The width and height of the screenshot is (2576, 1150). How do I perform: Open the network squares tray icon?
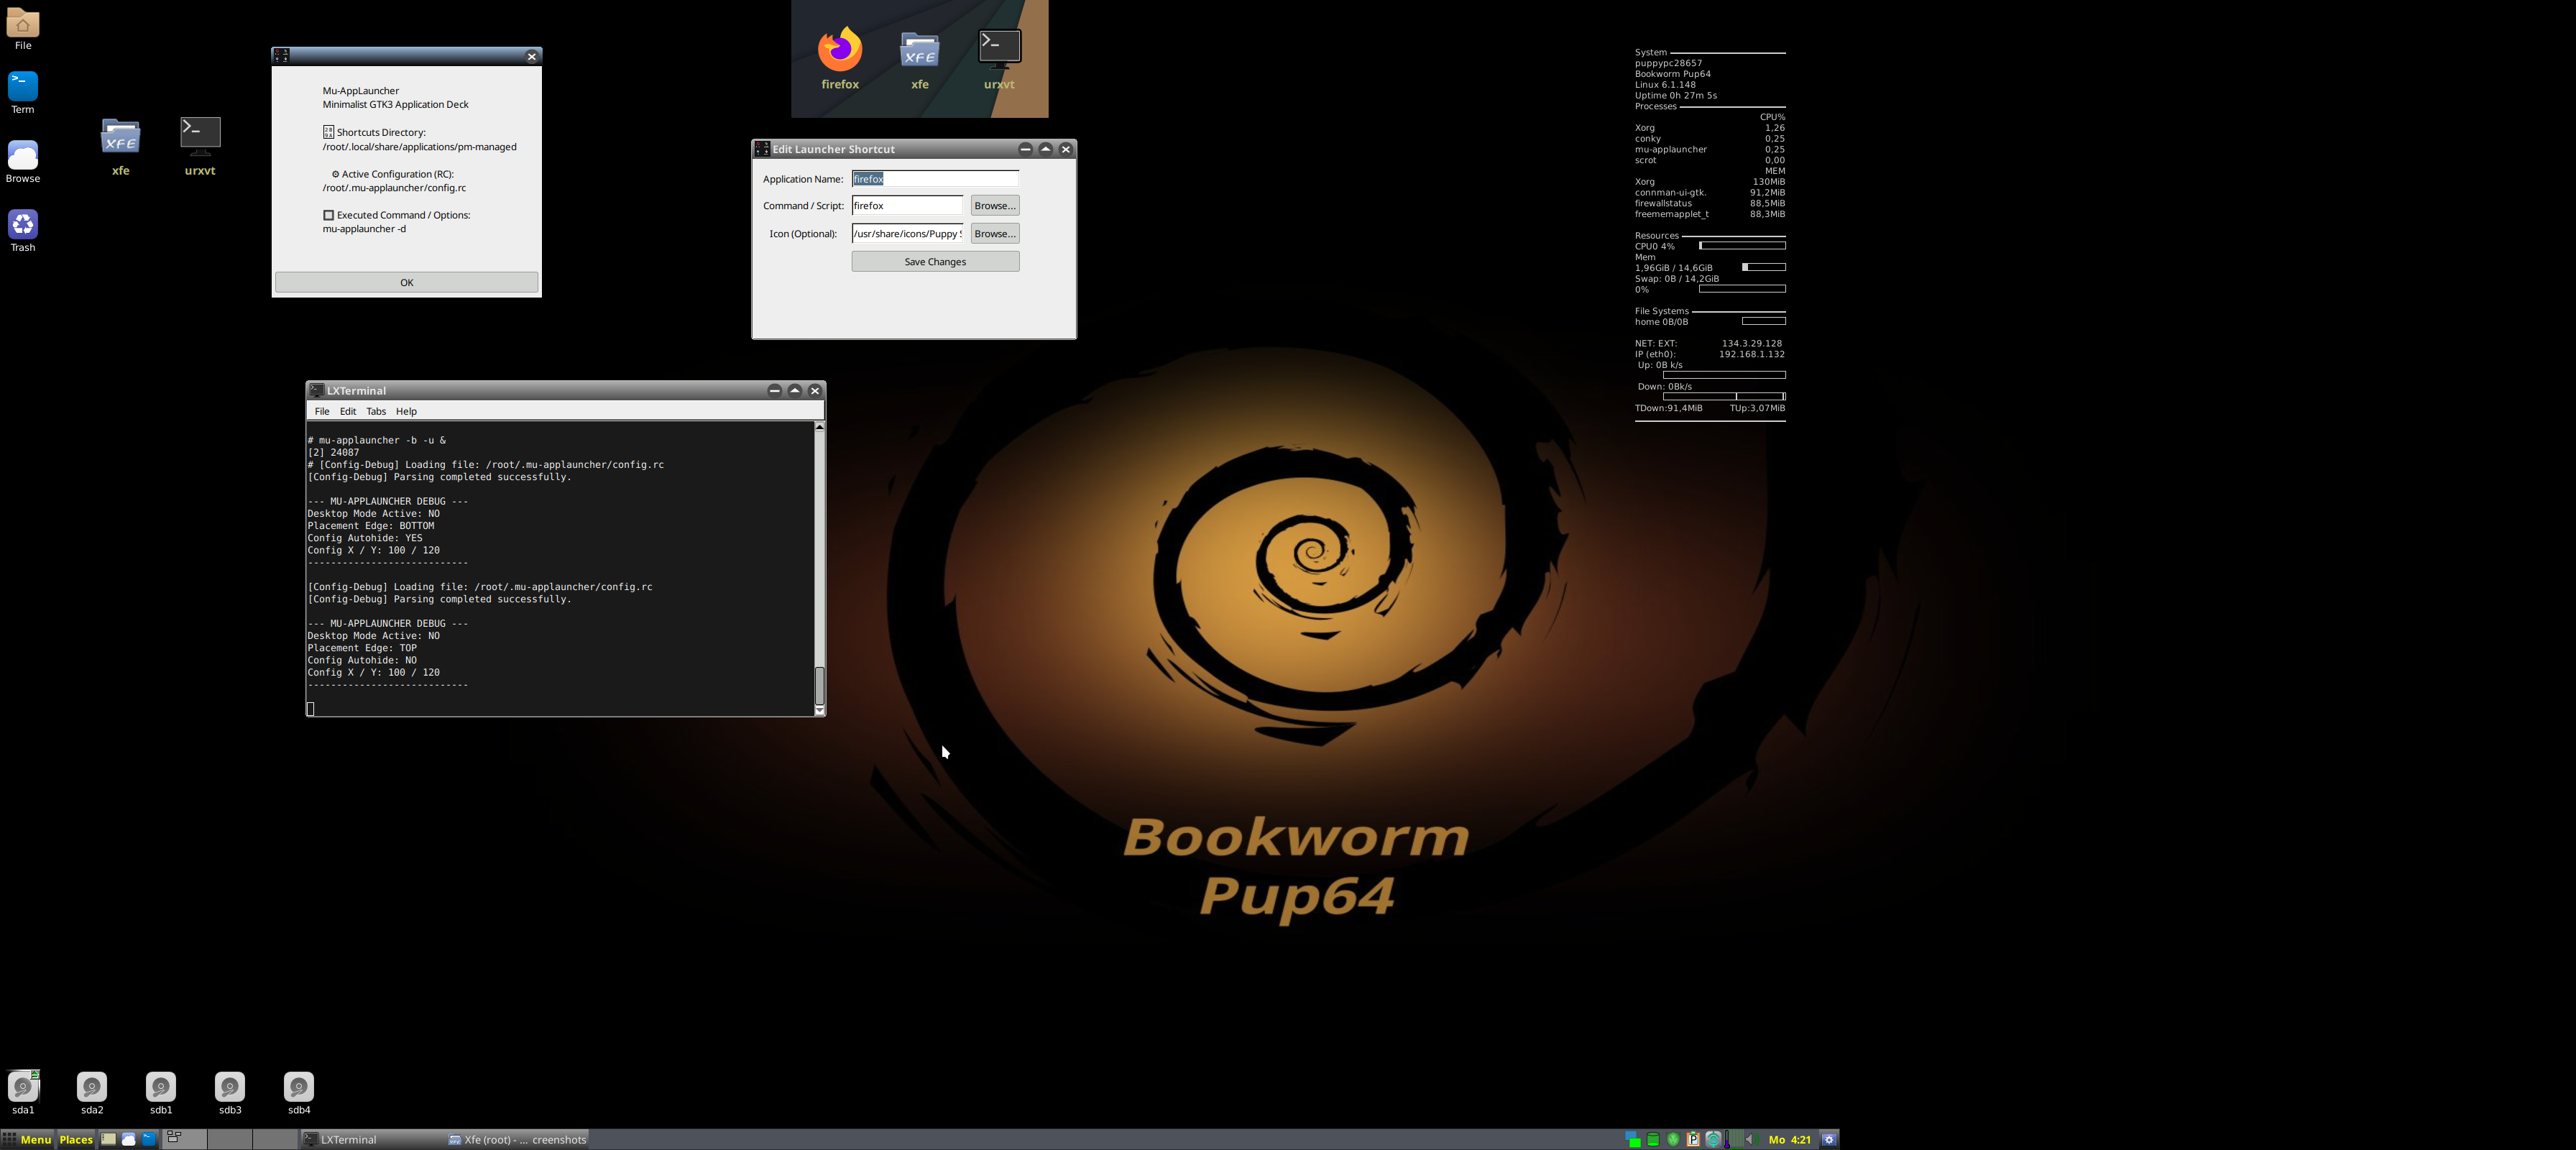(1633, 1139)
